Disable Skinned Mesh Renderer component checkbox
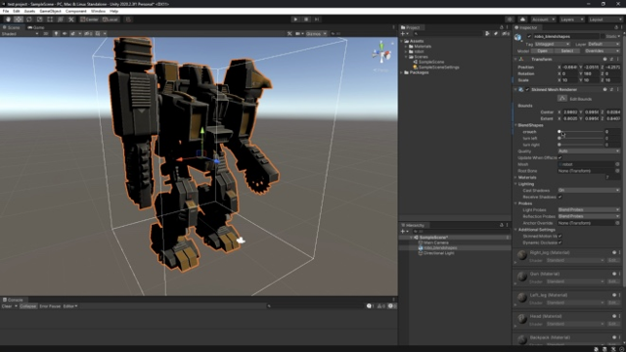 pyautogui.click(x=527, y=89)
